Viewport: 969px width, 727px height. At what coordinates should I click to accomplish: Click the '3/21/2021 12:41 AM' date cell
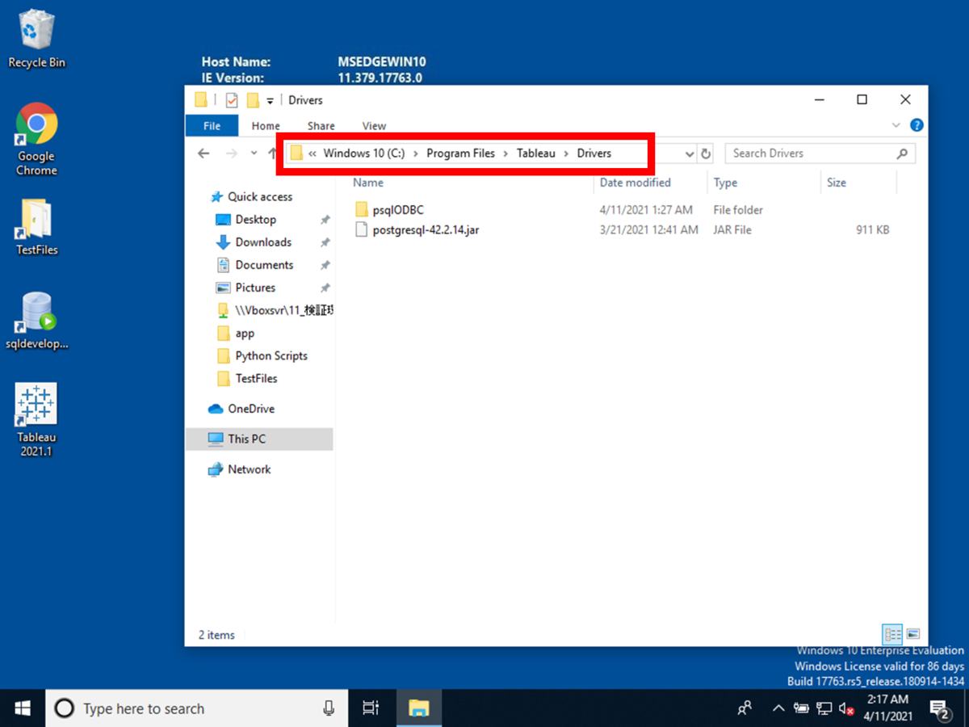[649, 230]
